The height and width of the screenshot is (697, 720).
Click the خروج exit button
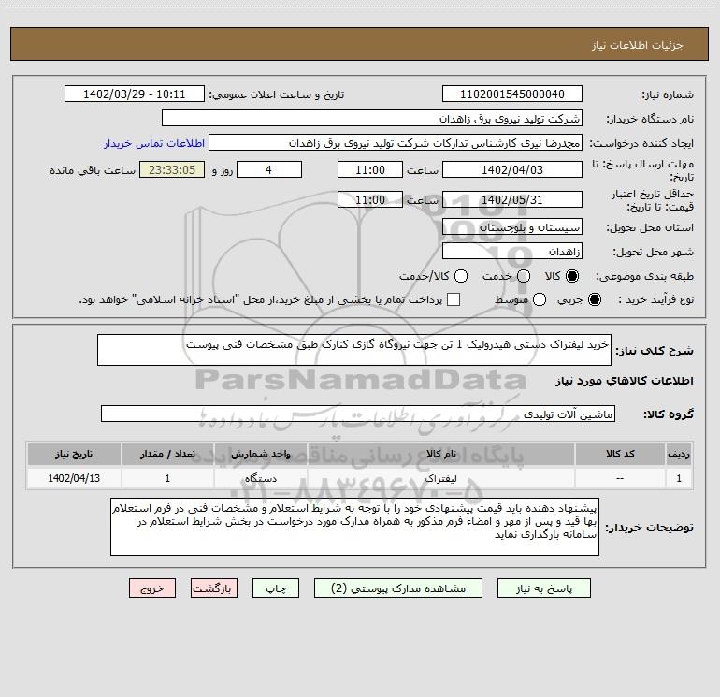click(x=152, y=588)
